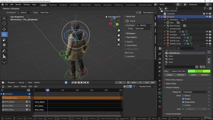Enable the Names display checkbox
The height and width of the screenshot is (120, 213).
coord(183,96)
